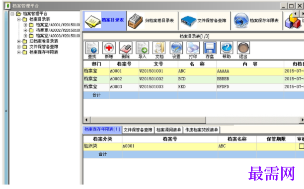Image resolution: width=304 pixels, height=189 pixels.
Task: Click the BCD name cell
Action: tap(197, 79)
